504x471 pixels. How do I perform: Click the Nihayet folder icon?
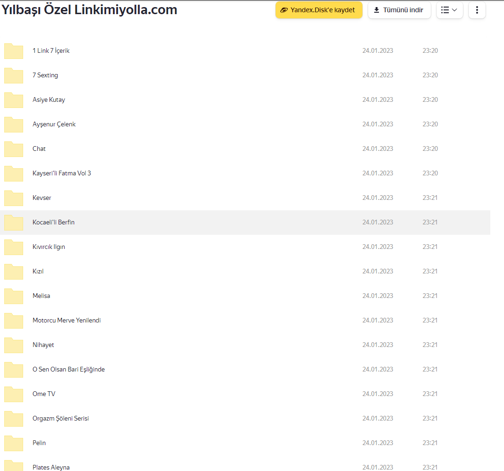coord(14,345)
